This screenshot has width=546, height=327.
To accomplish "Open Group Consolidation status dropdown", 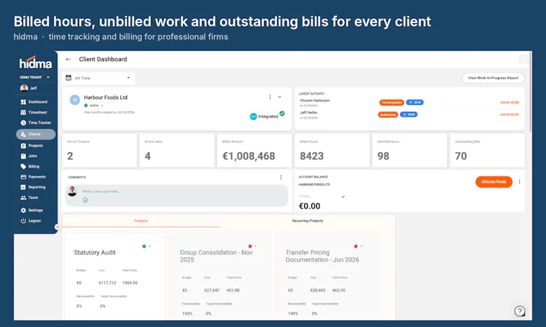I will coord(253,246).
